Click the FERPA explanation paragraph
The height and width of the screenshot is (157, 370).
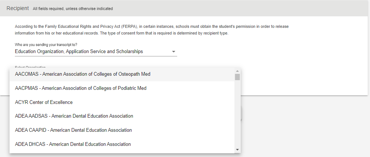pyautogui.click(x=152, y=30)
